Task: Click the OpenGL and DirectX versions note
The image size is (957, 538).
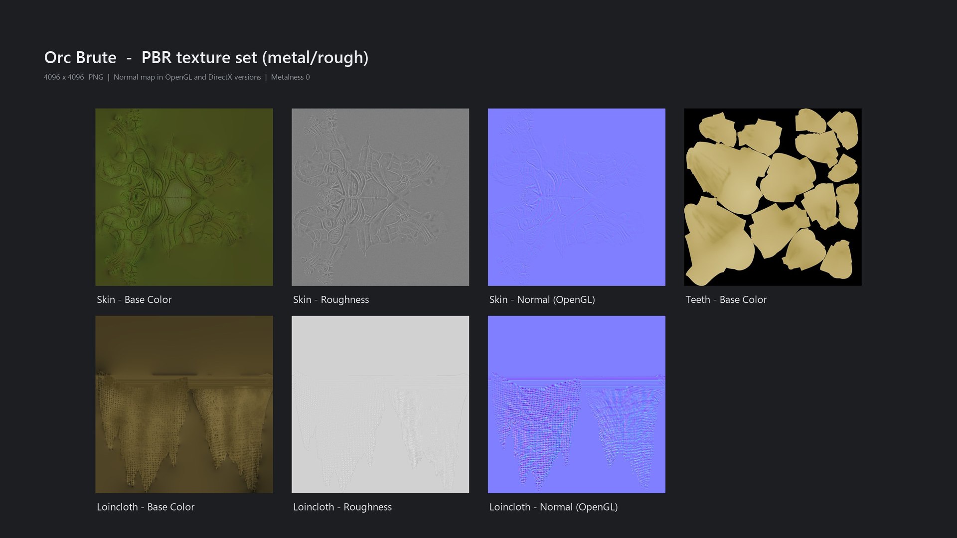Action: tap(187, 77)
